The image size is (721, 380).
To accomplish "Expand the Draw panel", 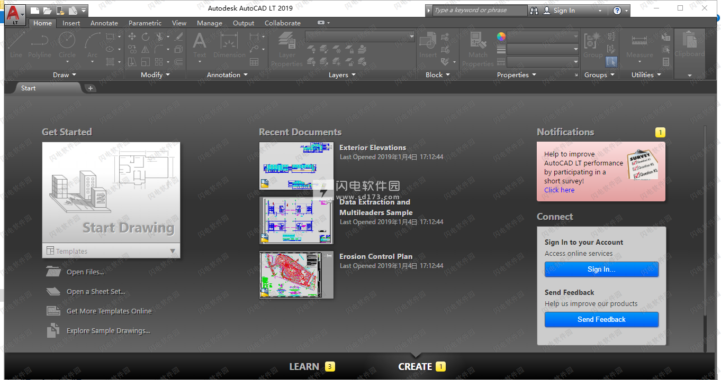I will click(65, 75).
